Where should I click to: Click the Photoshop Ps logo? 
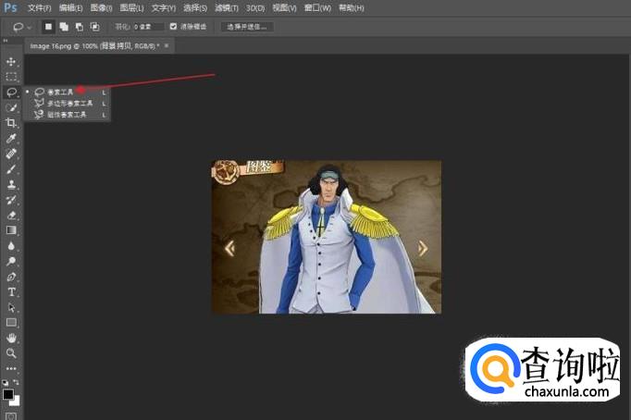click(10, 7)
